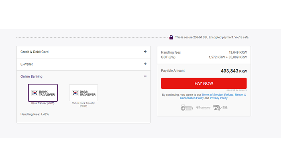Expand E-Wallet section plus icon

(x=145, y=64)
